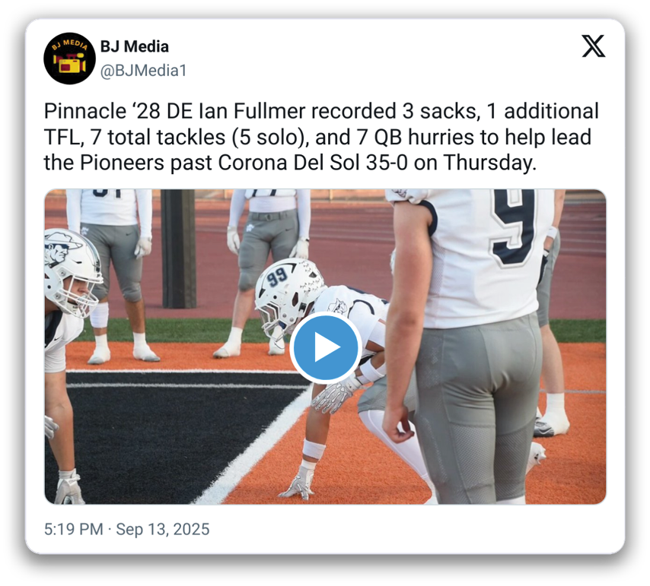Click the tweet text mentioning Ian Fullmer
Image resolution: width=650 pixels, height=586 pixels.
coord(320,137)
